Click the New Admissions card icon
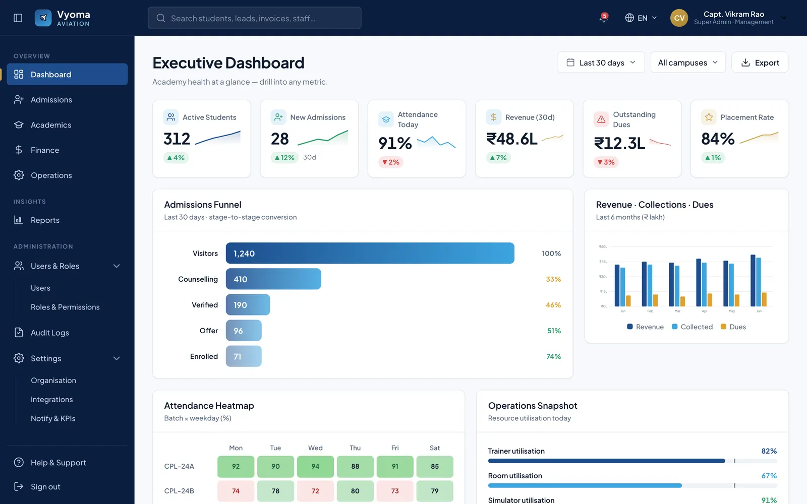 pos(278,117)
